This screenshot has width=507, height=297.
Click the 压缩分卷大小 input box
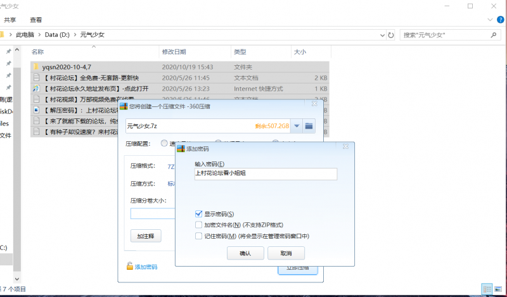pyautogui.click(x=153, y=213)
